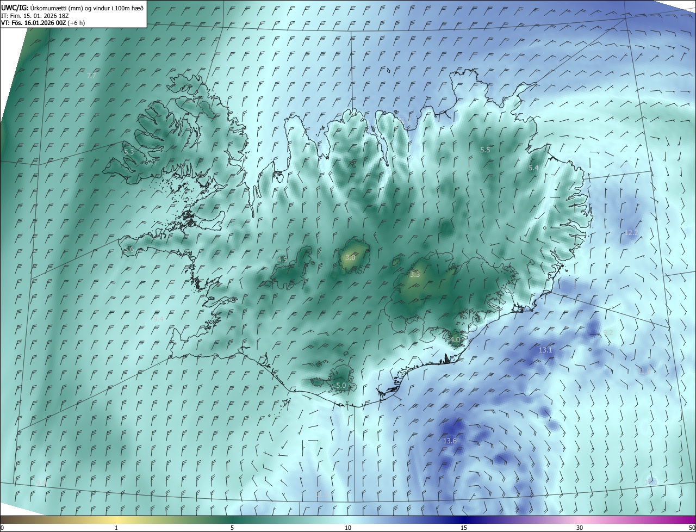Click the 5.0 value near the south coast
The width and height of the screenshot is (696, 532).
tap(341, 386)
